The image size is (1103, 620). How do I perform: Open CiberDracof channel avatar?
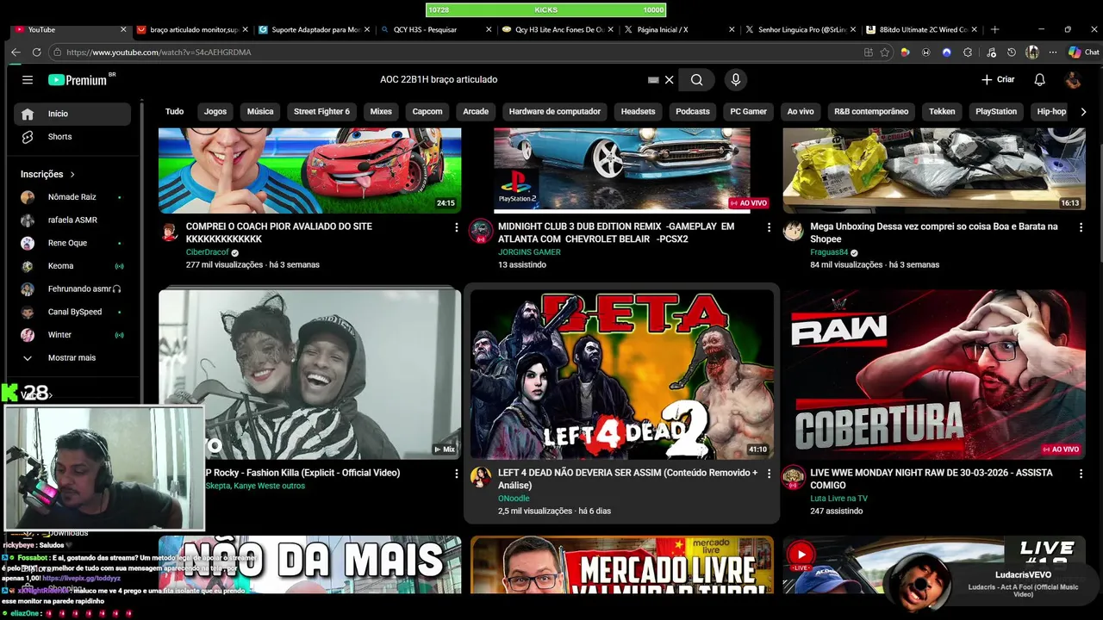pos(170,232)
